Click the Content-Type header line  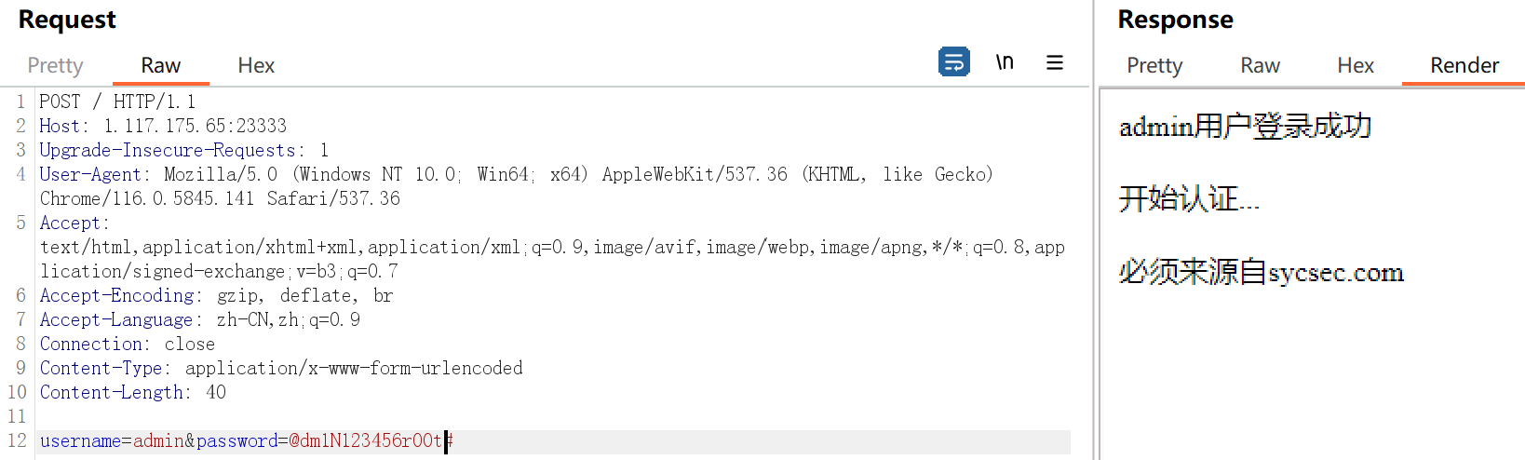coord(280,368)
